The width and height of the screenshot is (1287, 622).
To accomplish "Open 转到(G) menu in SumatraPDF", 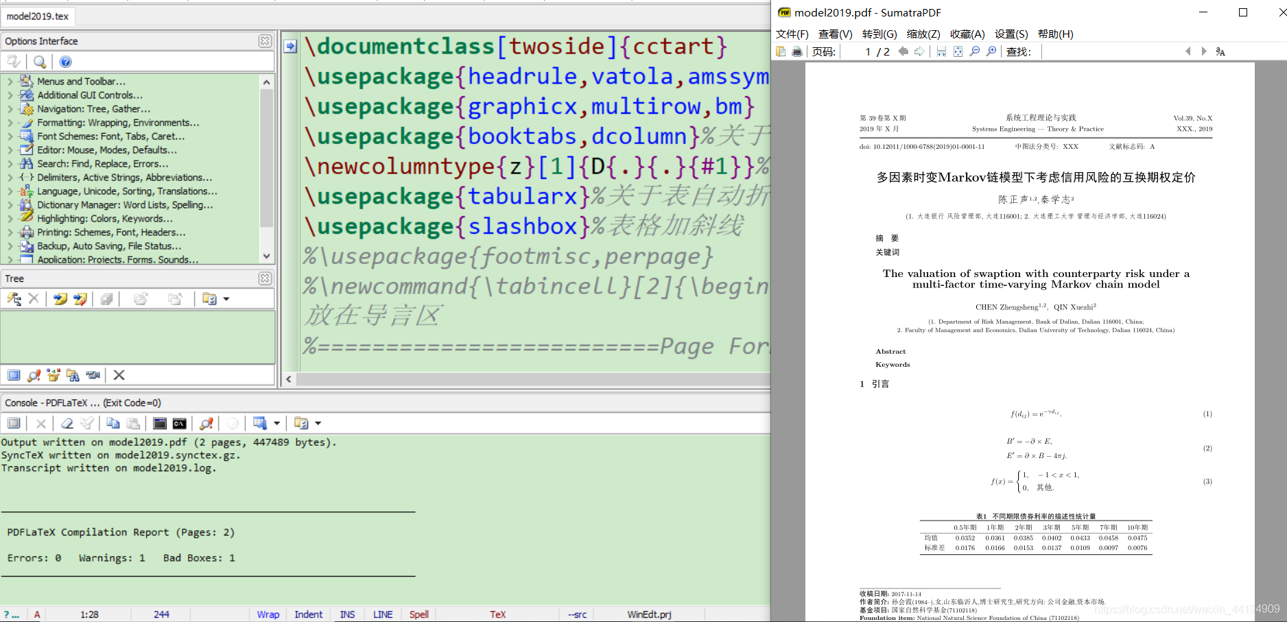I will tap(879, 34).
